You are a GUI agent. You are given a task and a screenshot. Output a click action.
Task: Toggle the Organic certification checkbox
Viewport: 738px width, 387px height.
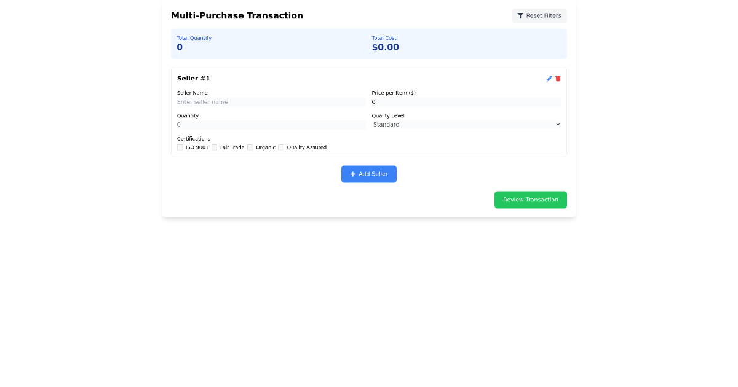tap(250, 147)
